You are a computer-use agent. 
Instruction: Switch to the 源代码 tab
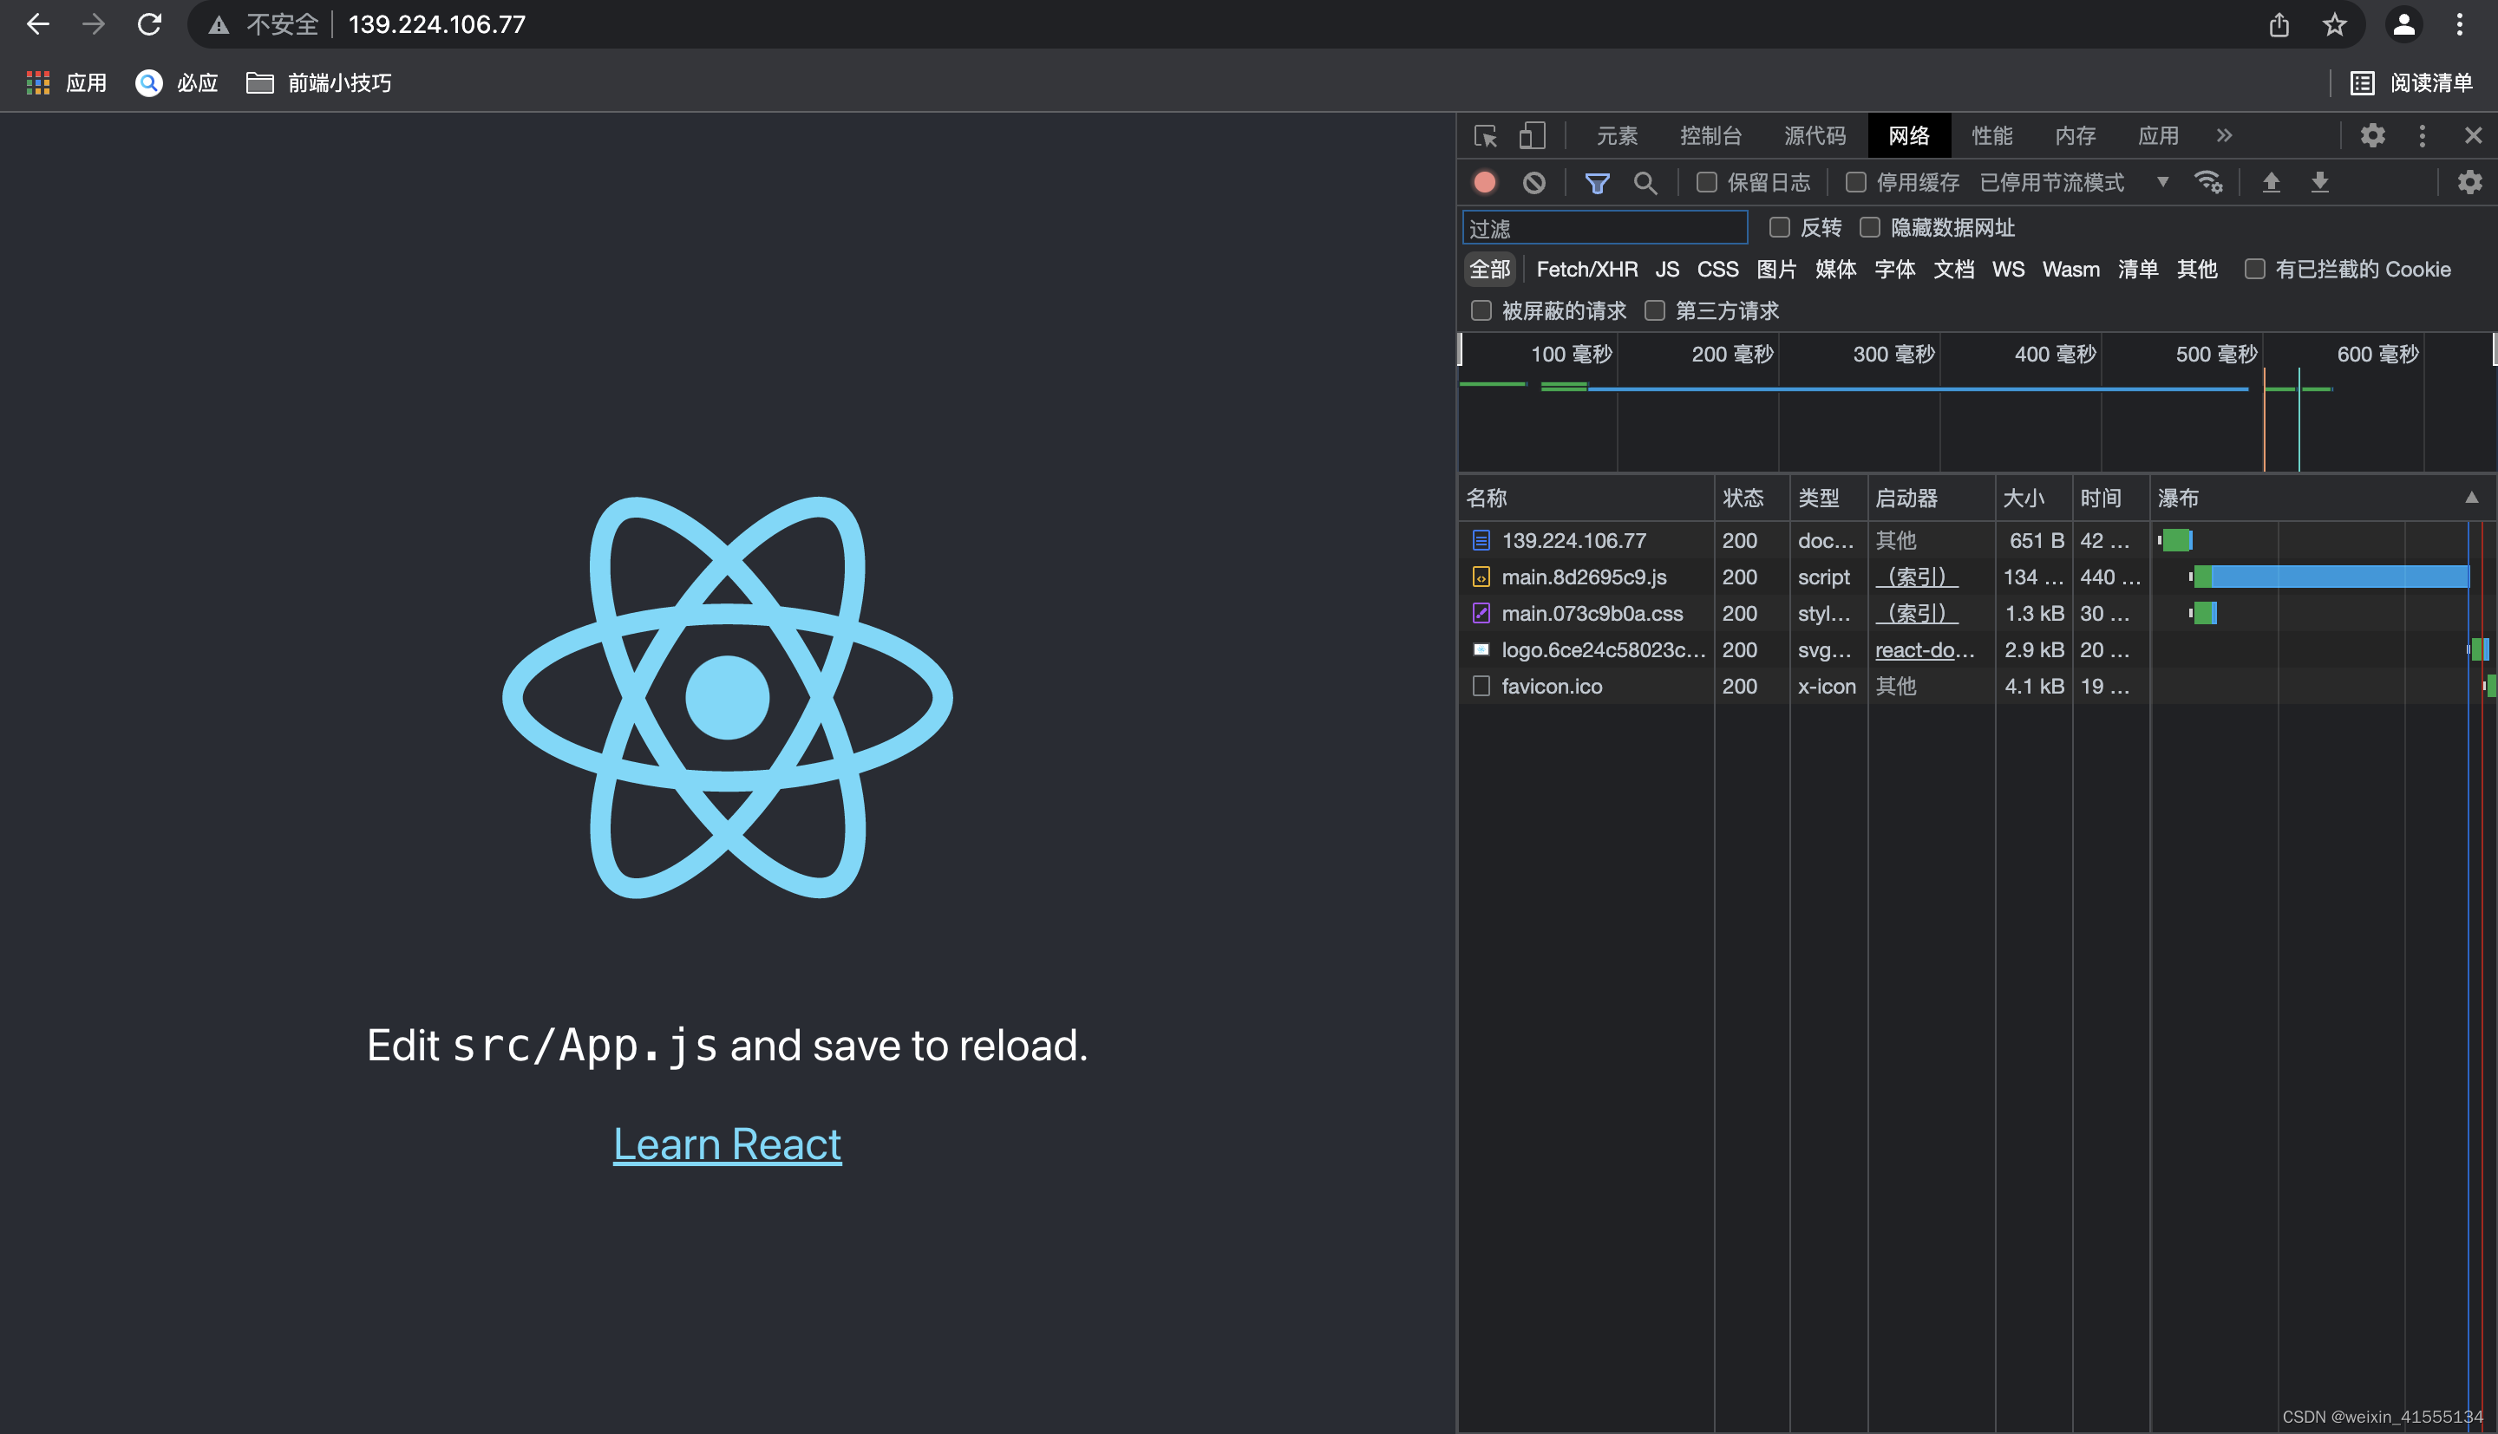[x=1815, y=136]
